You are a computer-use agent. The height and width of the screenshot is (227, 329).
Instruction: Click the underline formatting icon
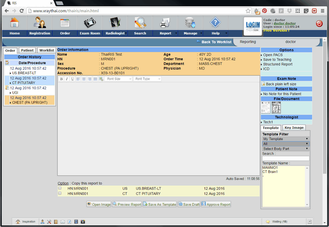click(x=72, y=79)
